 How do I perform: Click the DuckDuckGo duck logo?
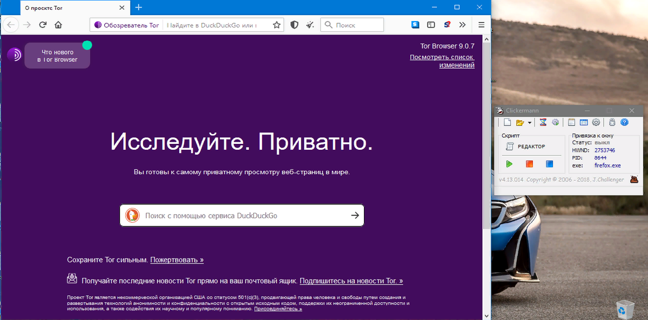coord(132,215)
